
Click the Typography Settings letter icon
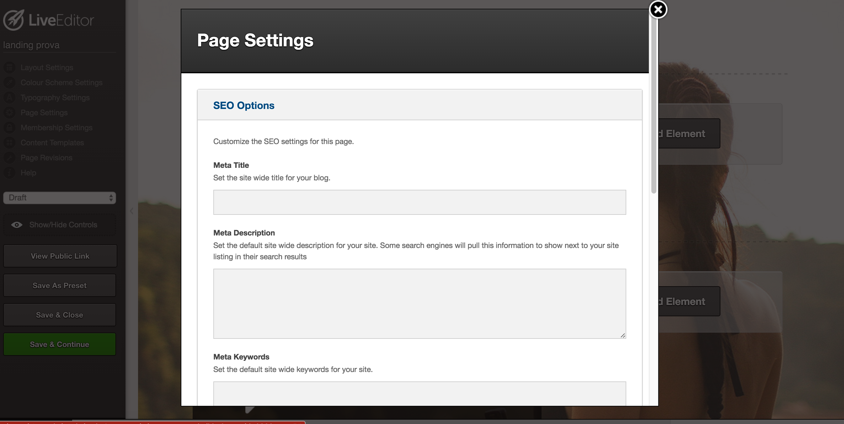click(9, 97)
